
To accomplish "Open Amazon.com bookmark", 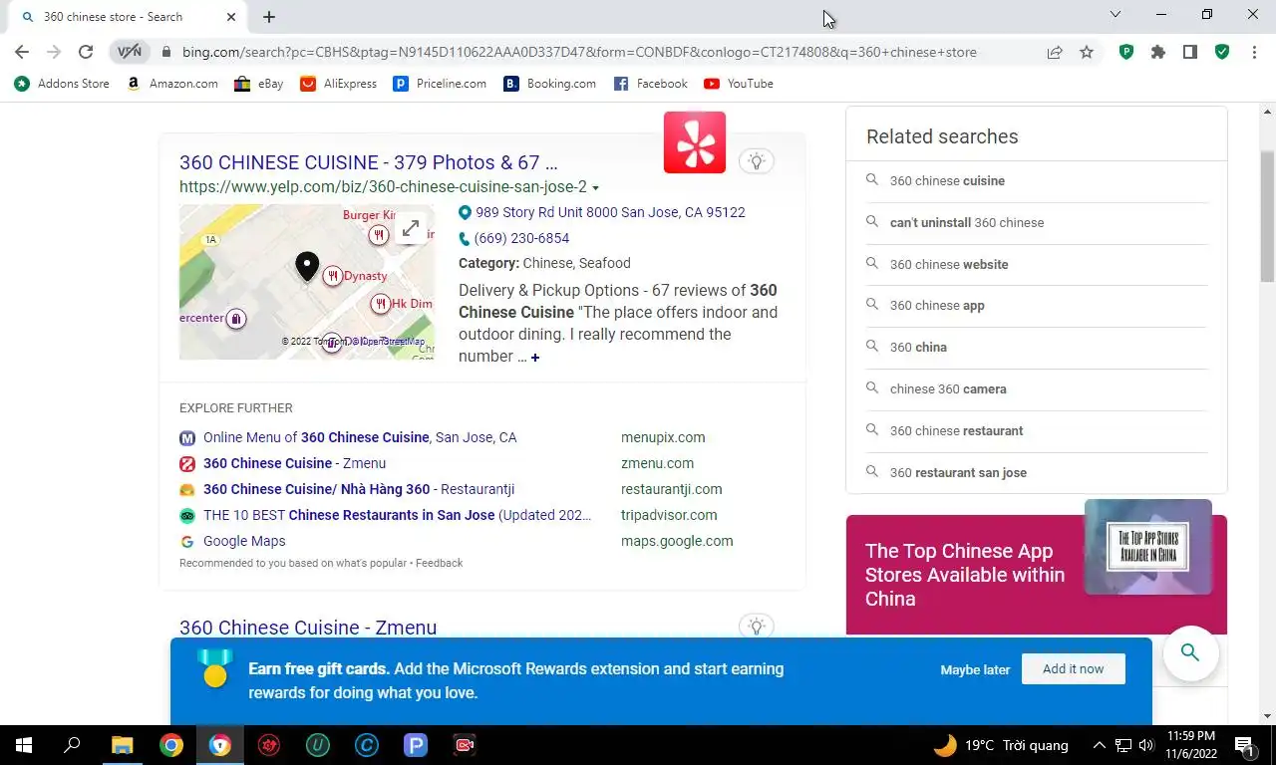I will pyautogui.click(x=171, y=84).
